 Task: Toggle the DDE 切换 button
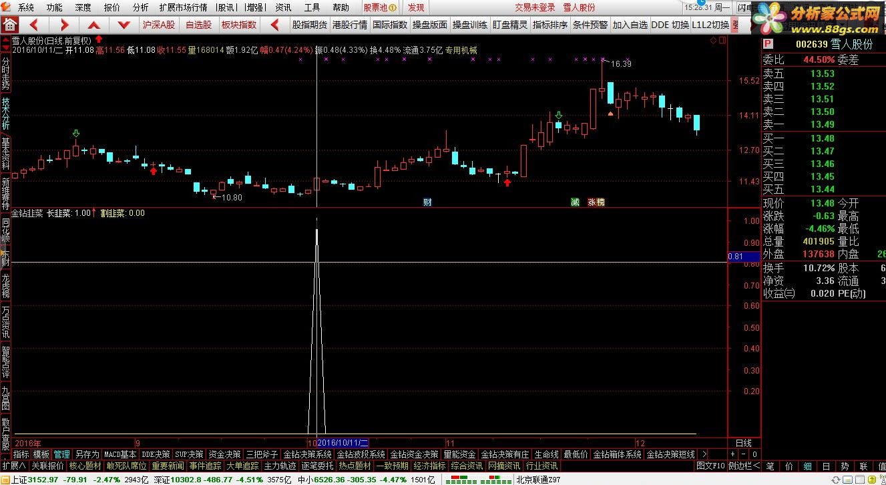tap(670, 25)
